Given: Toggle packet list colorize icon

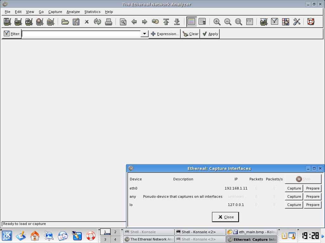Looking at the screenshot, I should pyautogui.click(x=191, y=22).
